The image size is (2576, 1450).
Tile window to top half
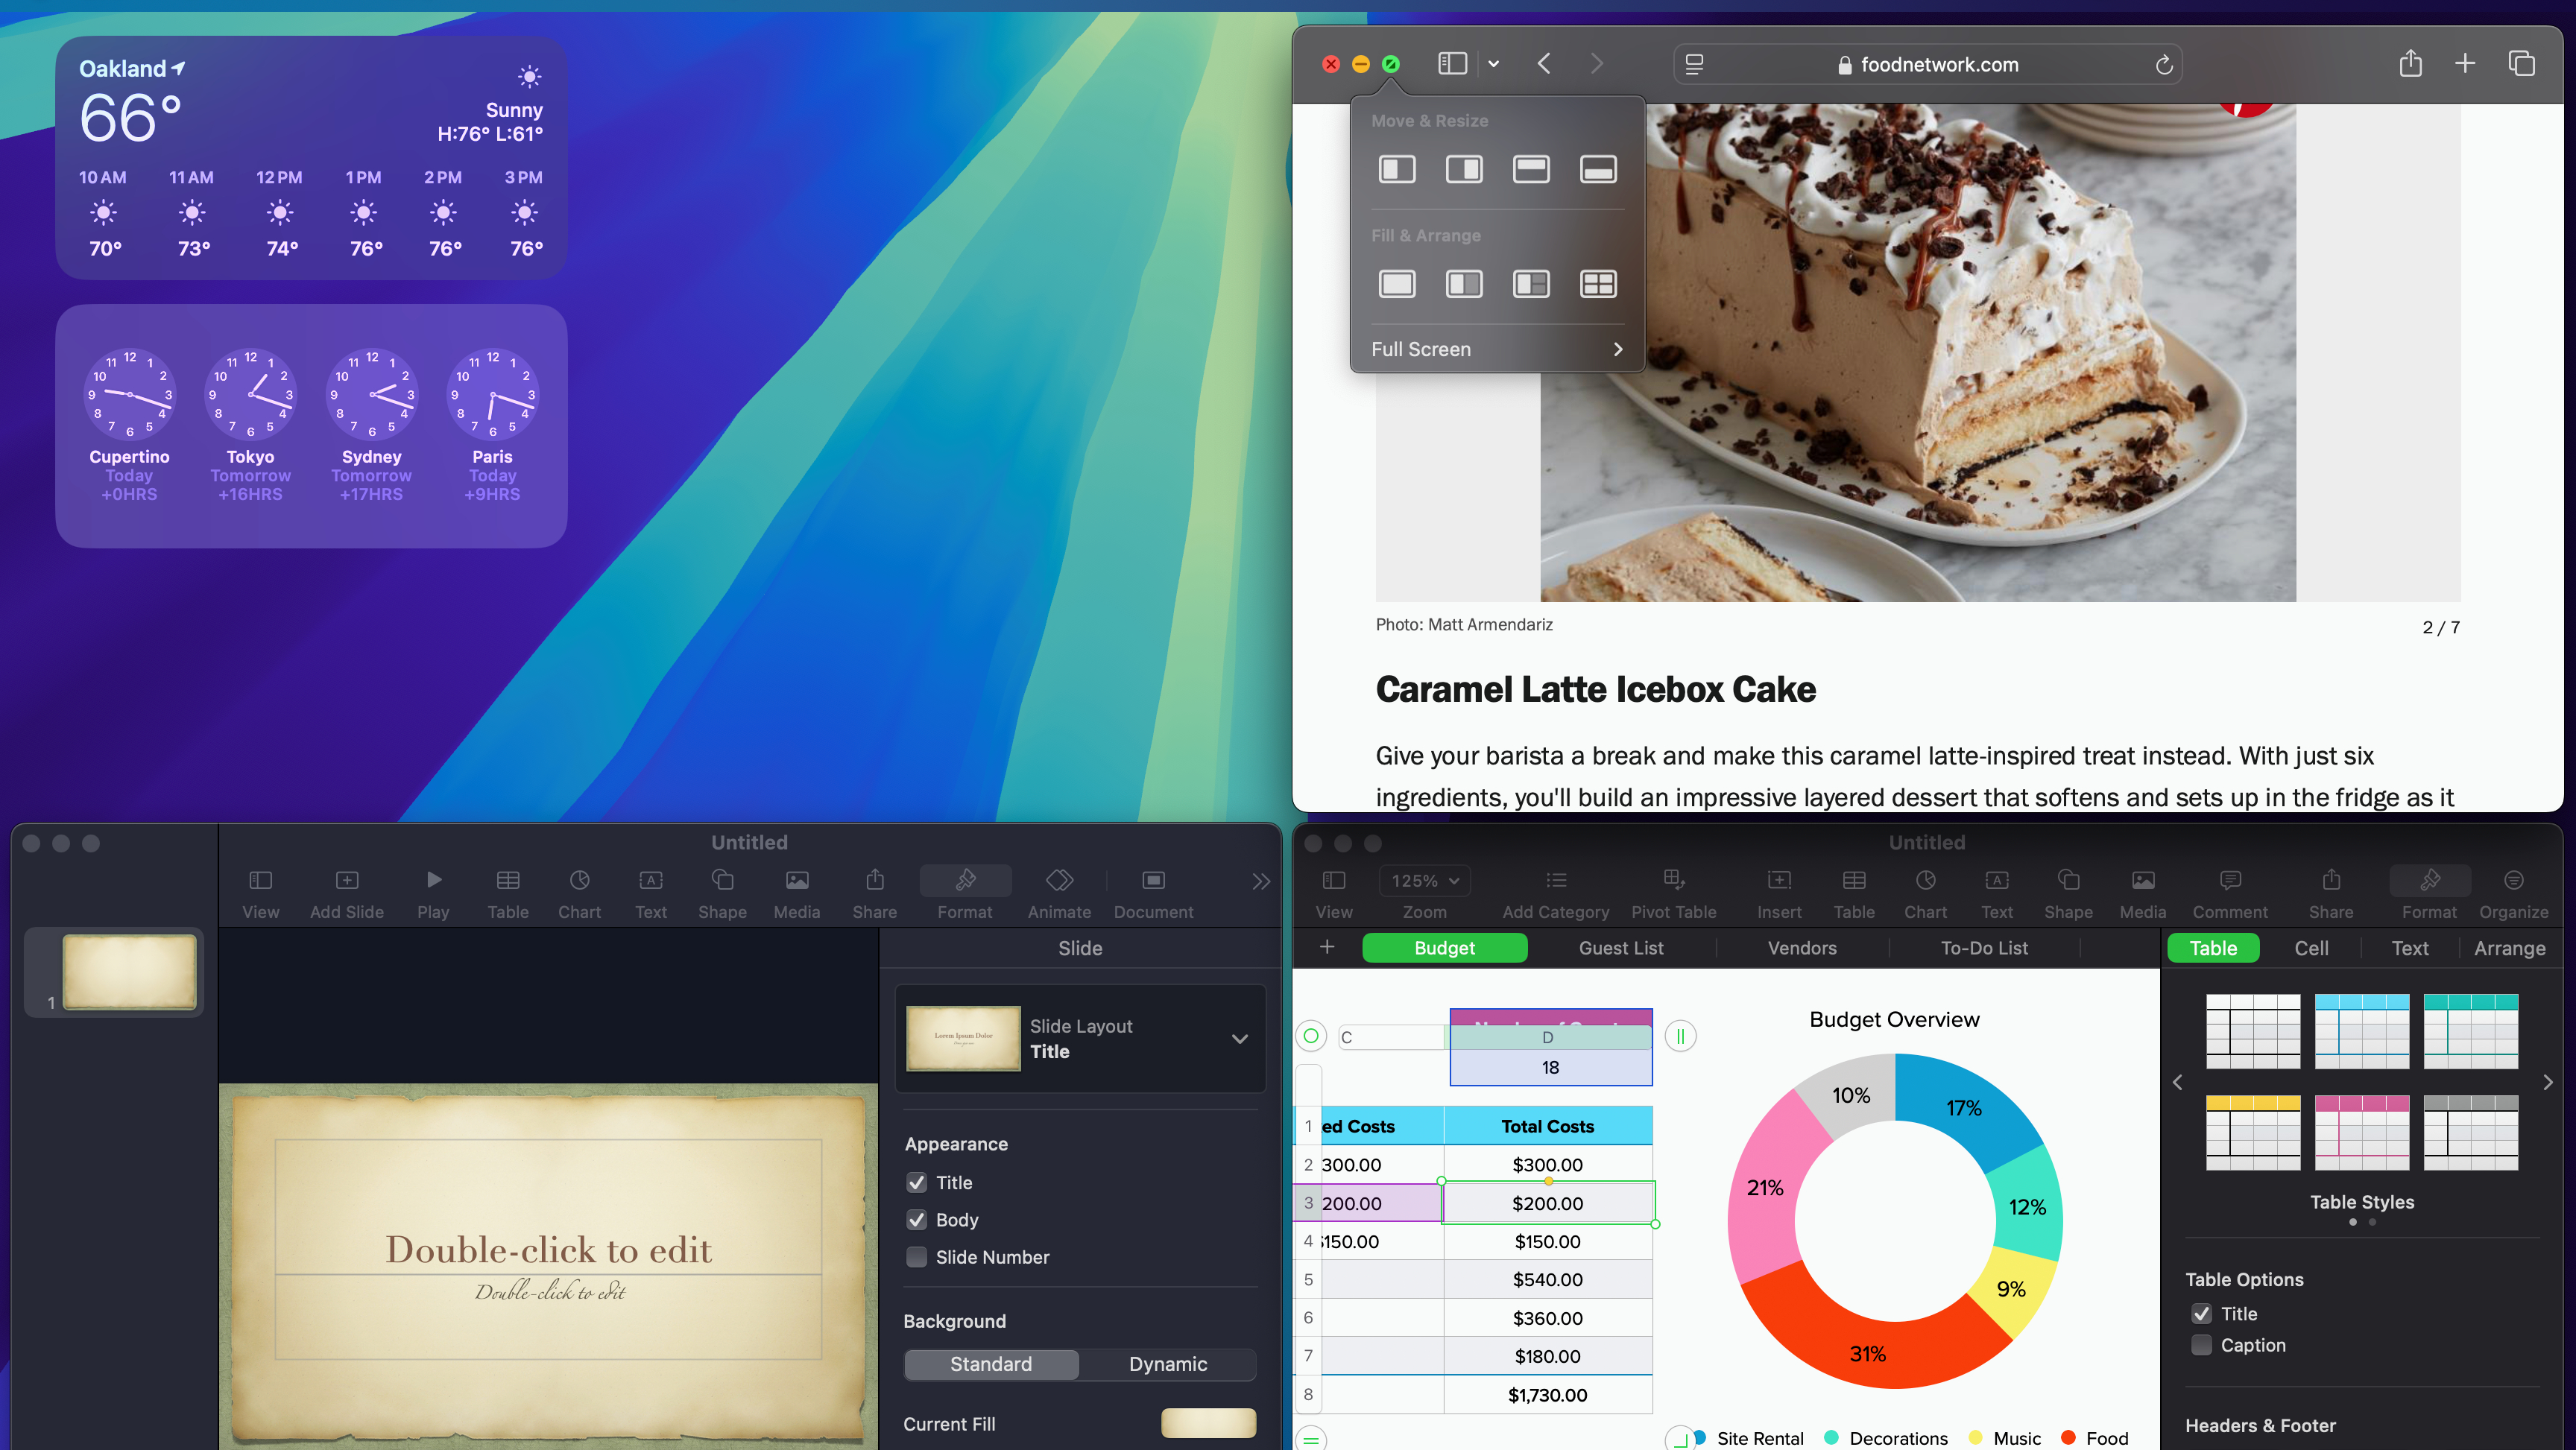pos(1531,169)
